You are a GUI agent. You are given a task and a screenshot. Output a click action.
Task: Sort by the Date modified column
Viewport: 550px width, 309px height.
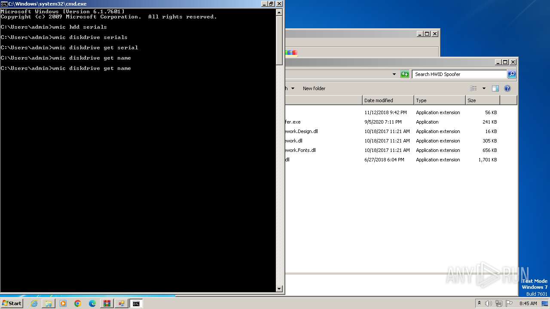point(388,100)
